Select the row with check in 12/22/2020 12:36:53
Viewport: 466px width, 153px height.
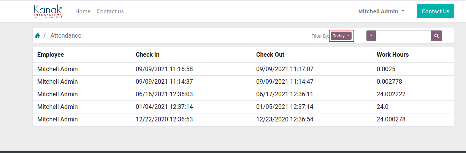click(243, 119)
